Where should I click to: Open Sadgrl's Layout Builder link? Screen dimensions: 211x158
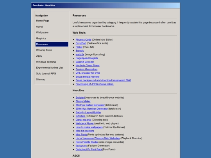pyautogui.click(x=88, y=112)
